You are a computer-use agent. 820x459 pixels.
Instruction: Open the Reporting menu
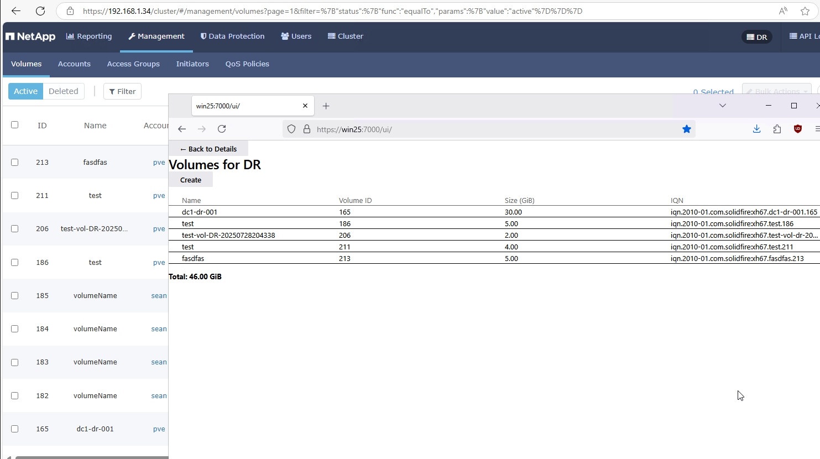coord(89,36)
